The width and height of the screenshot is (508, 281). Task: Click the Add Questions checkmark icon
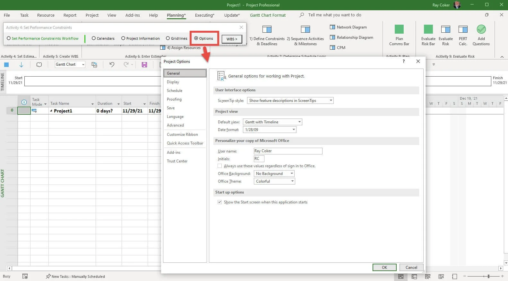click(481, 29)
